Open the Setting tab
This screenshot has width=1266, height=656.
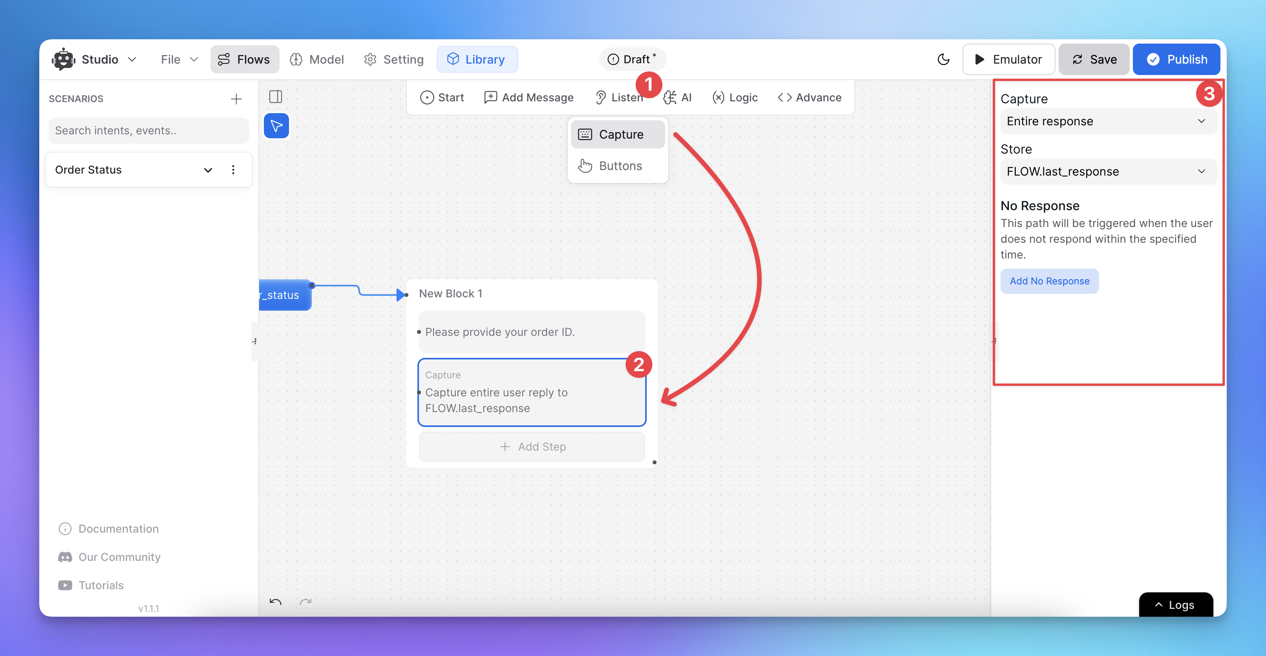(x=393, y=59)
